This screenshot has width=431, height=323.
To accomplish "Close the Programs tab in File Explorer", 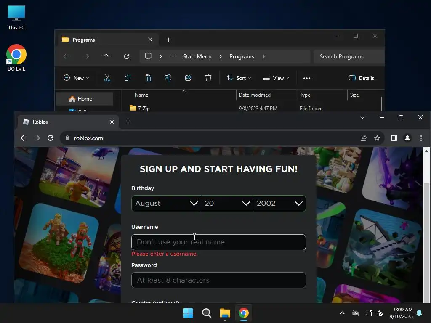I will (150, 40).
